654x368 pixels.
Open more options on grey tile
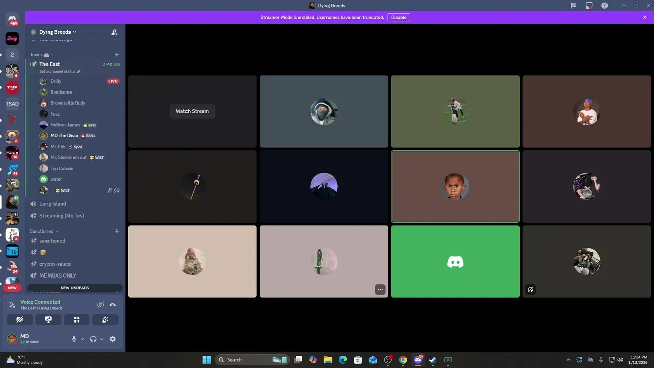[x=380, y=289]
